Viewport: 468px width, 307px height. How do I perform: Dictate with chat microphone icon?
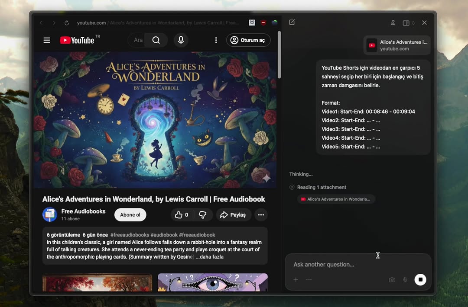pyautogui.click(x=405, y=280)
